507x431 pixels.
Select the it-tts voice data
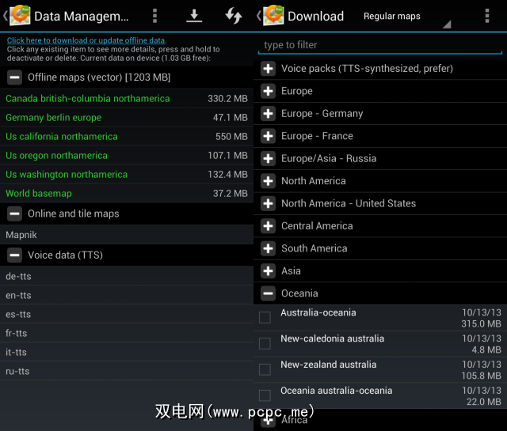pos(127,353)
